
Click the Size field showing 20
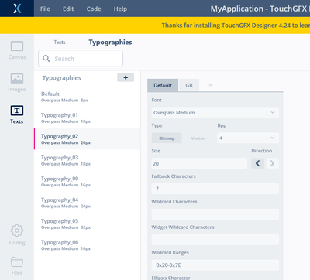click(x=199, y=163)
